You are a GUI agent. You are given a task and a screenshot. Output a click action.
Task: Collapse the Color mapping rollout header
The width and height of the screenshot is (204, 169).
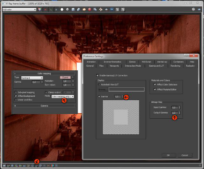pos(44,74)
